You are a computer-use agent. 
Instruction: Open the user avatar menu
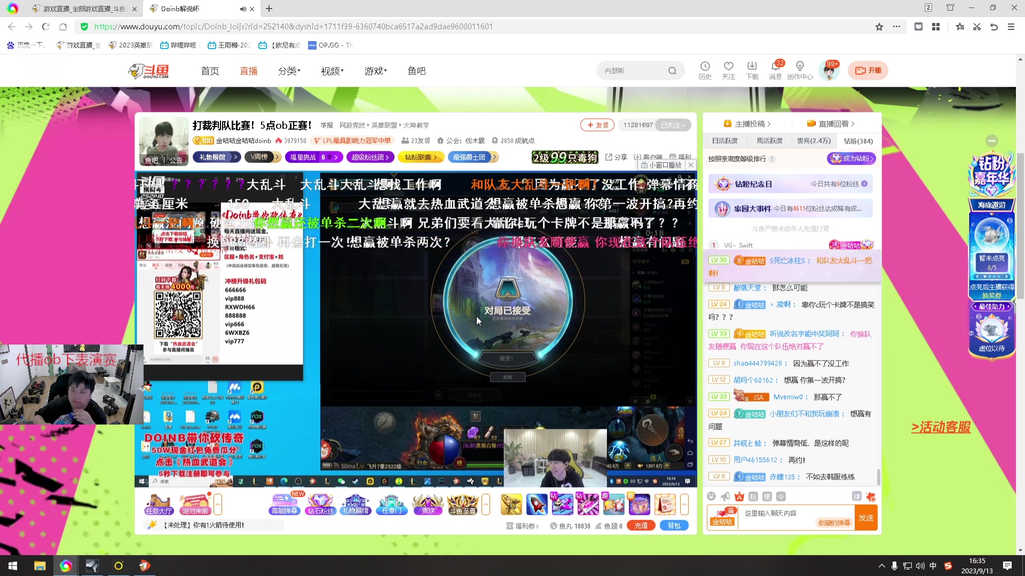tap(829, 70)
